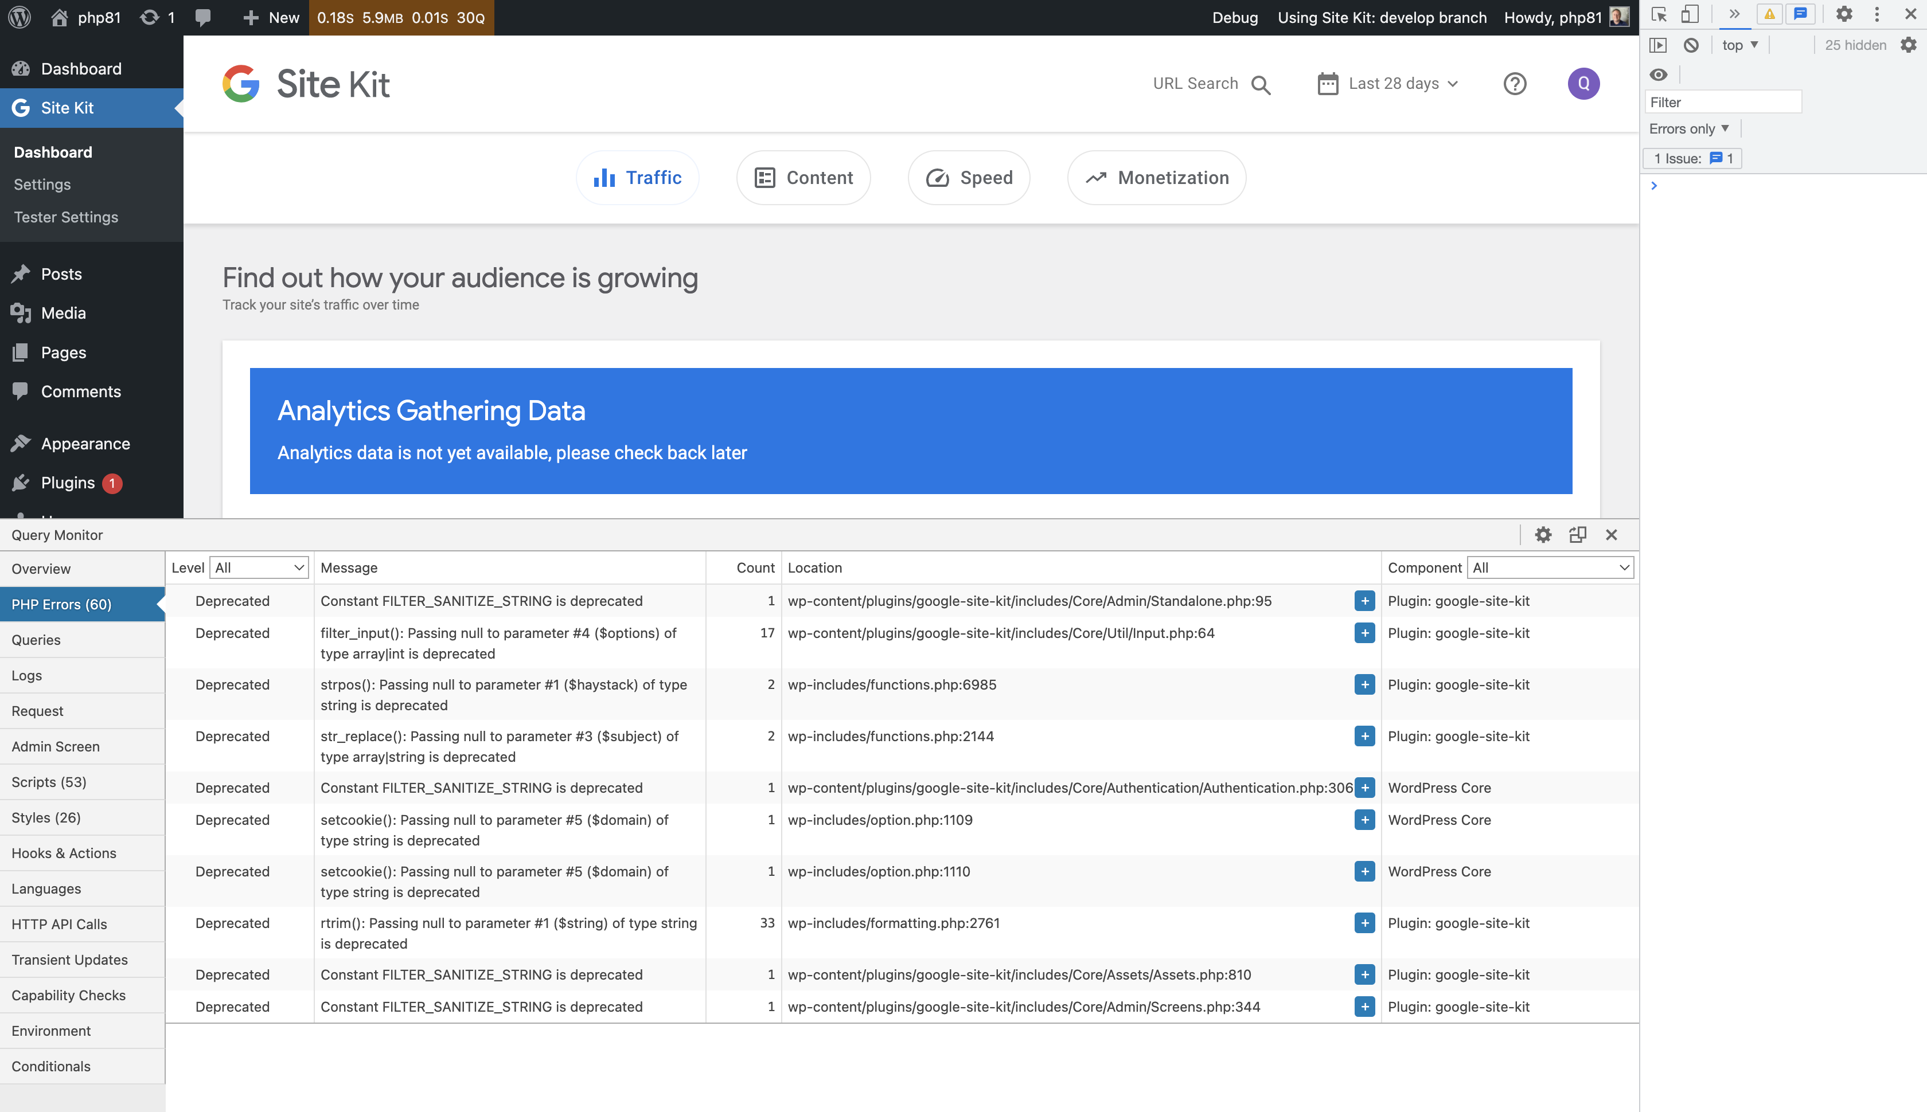Click the New content button
1927x1112 pixels.
pyautogui.click(x=271, y=17)
